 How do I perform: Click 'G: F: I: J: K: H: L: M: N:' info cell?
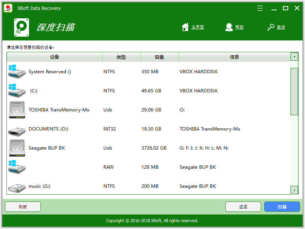pos(204,148)
